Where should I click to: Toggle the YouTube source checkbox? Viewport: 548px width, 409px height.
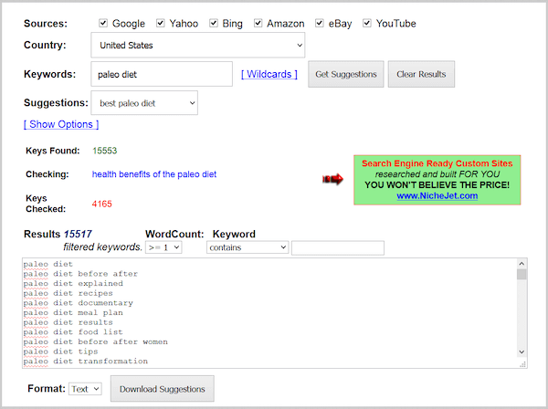pyautogui.click(x=367, y=23)
